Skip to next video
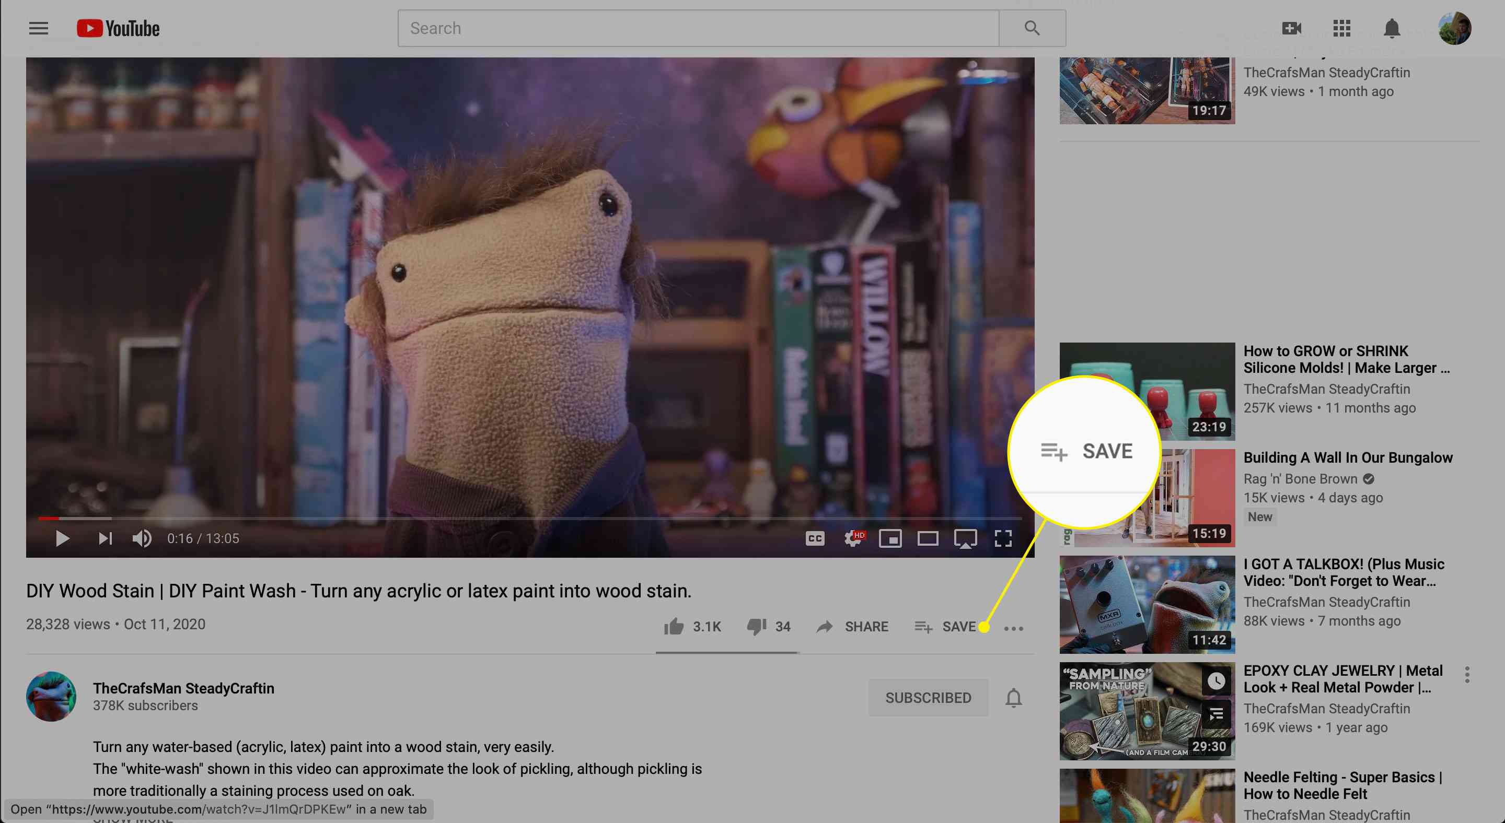1505x823 pixels. (x=105, y=538)
